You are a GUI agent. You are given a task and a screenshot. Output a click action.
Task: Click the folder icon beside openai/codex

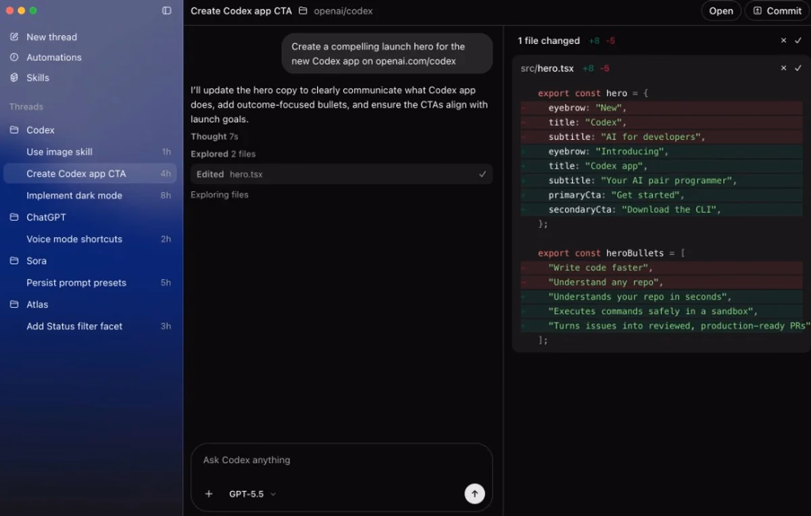click(x=303, y=11)
